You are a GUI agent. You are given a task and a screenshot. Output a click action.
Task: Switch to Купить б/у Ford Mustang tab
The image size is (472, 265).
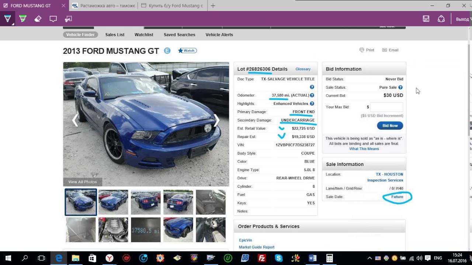click(x=172, y=6)
